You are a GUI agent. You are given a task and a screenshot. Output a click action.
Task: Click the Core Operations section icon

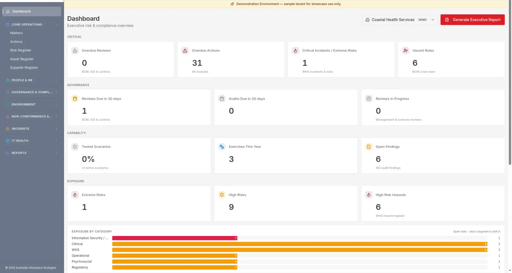point(8,25)
